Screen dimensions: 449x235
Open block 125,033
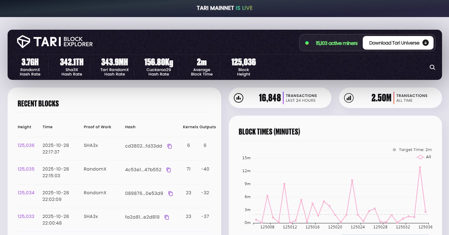point(26,216)
